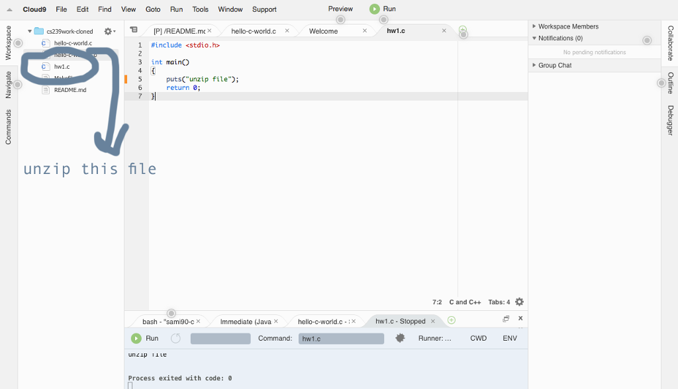This screenshot has height=389, width=678.
Task: Open the Goto menu
Action: pos(153,9)
